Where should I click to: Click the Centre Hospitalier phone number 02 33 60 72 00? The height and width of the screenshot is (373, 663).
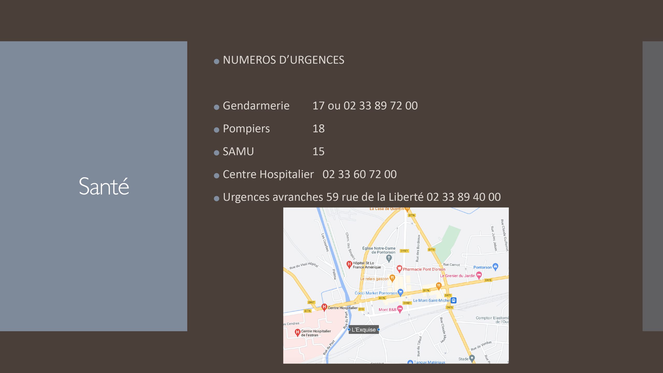click(359, 174)
